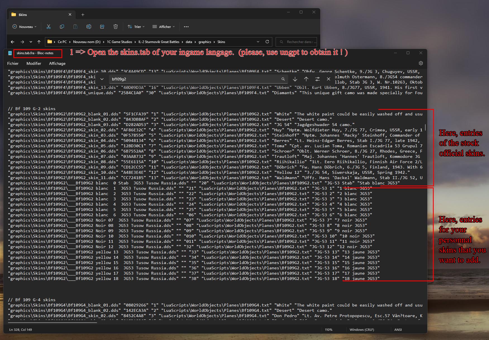Viewport: 489px width, 340px height.
Task: Click the Bf109G2_skin_07.dds Trautloft line
Action: click(x=215, y=156)
